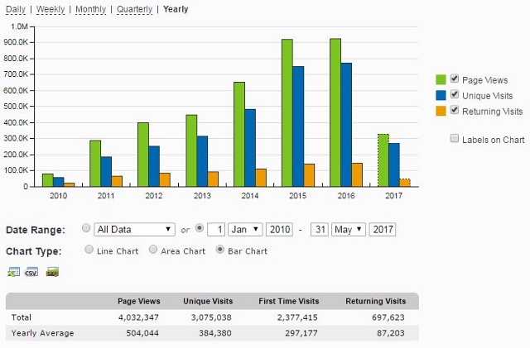Click the CSV export icon
This screenshot has height=348, width=530.
pyautogui.click(x=32, y=272)
